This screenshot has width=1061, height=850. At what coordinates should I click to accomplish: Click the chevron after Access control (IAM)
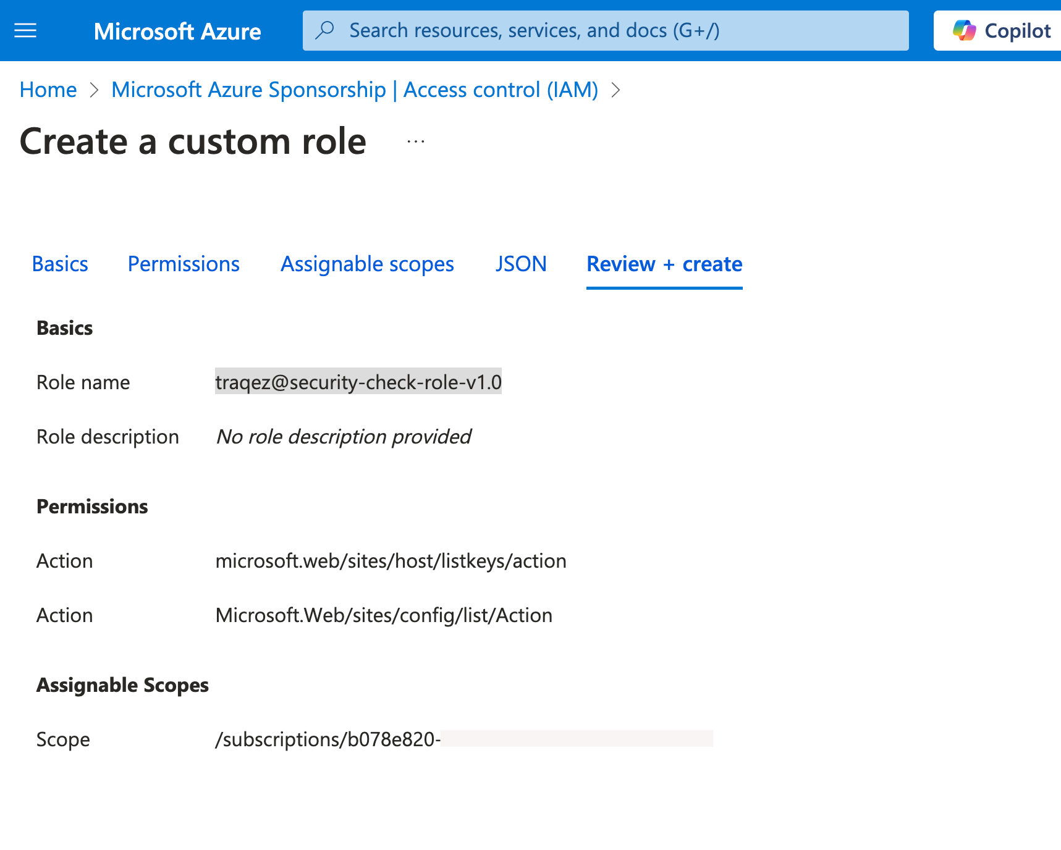coord(615,90)
